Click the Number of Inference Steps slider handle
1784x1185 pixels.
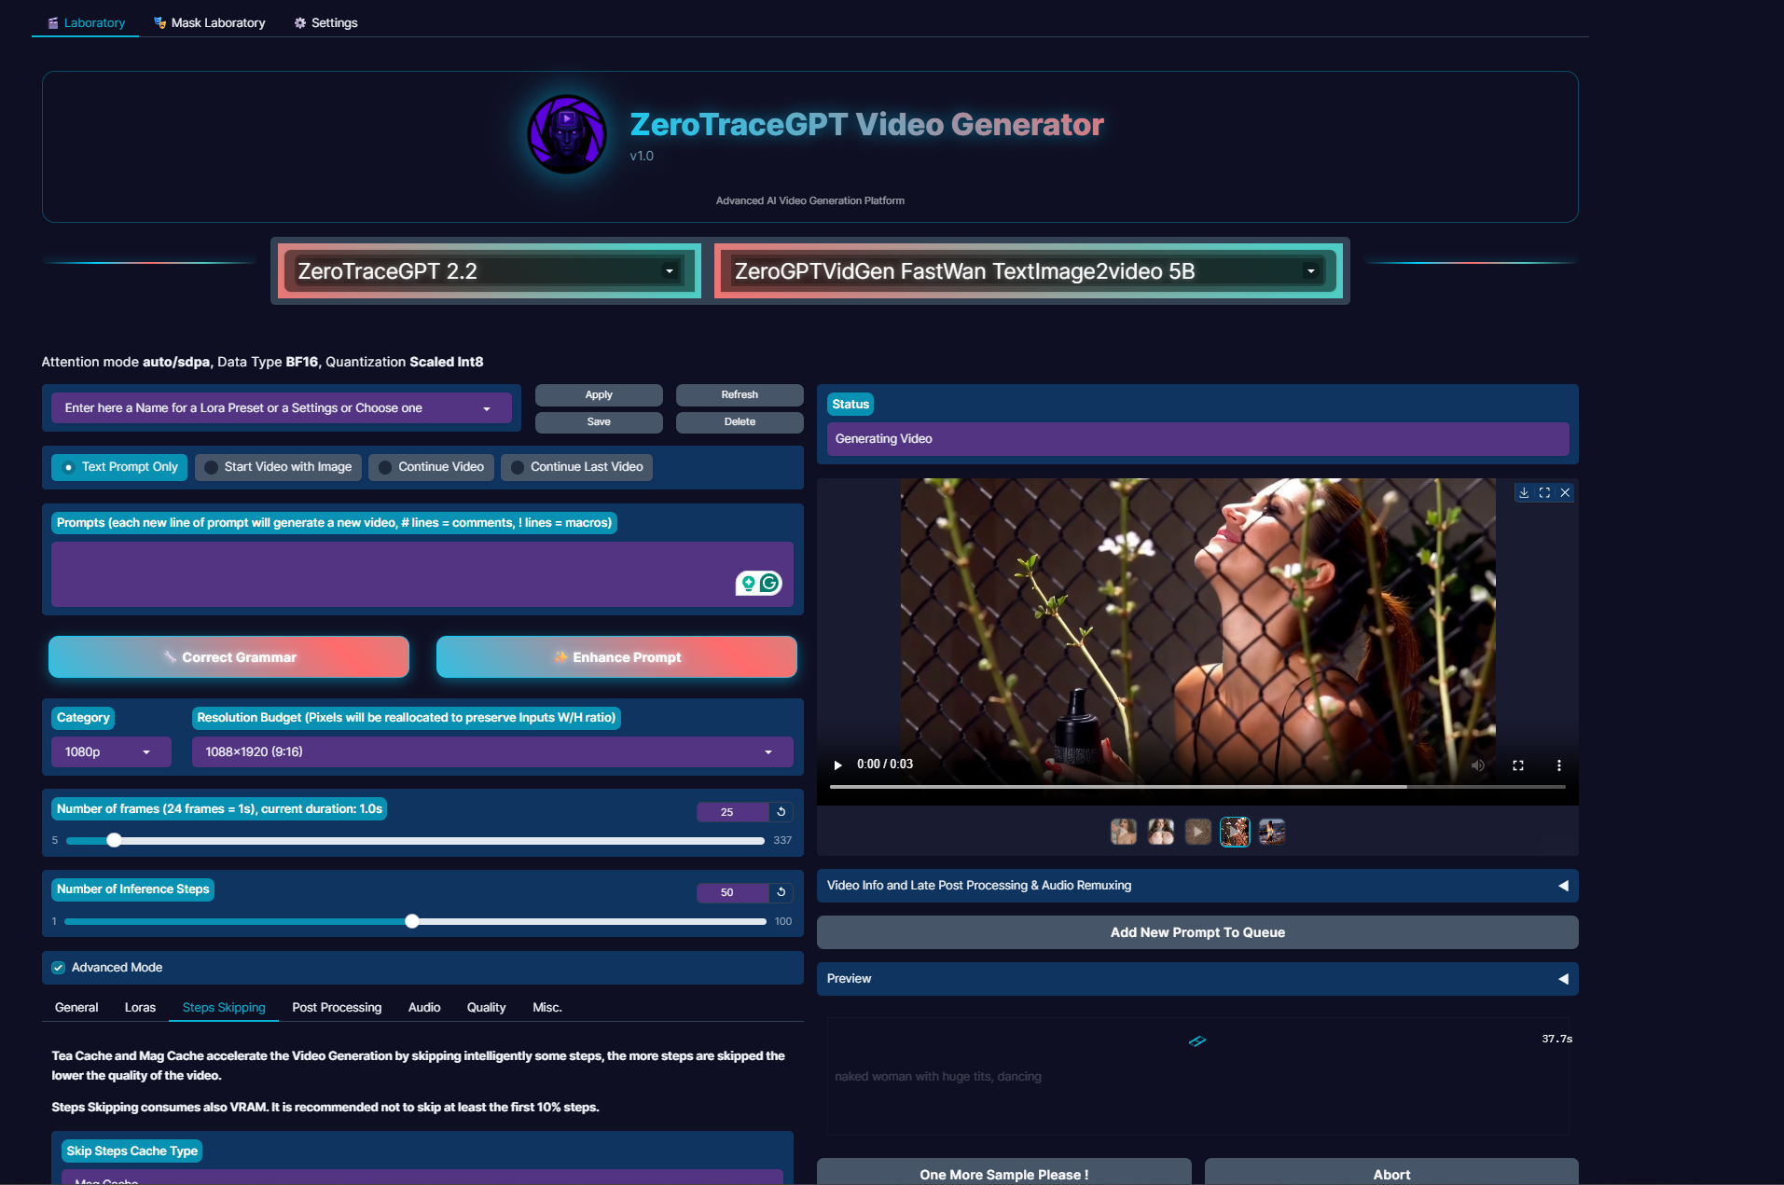click(412, 921)
